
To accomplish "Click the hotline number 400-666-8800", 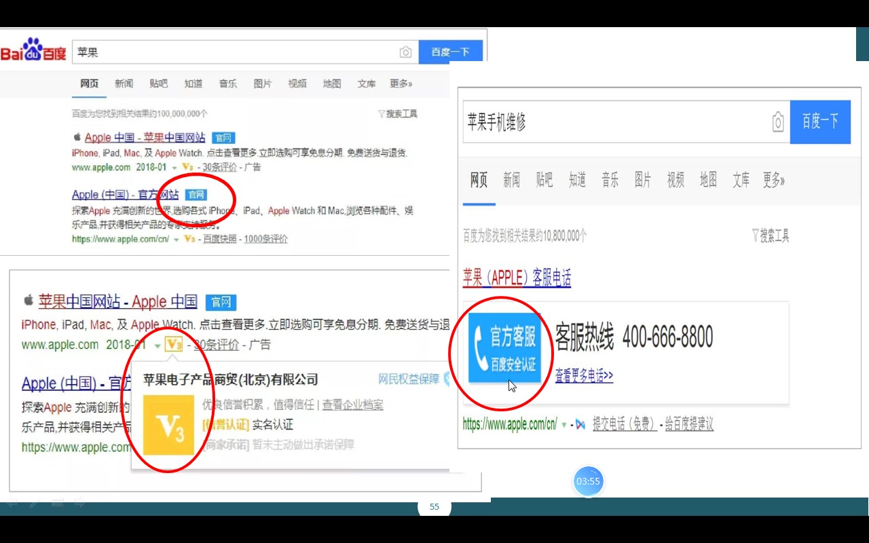I will coord(667,337).
